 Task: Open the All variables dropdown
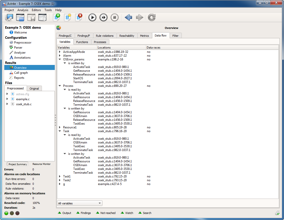[80, 203]
